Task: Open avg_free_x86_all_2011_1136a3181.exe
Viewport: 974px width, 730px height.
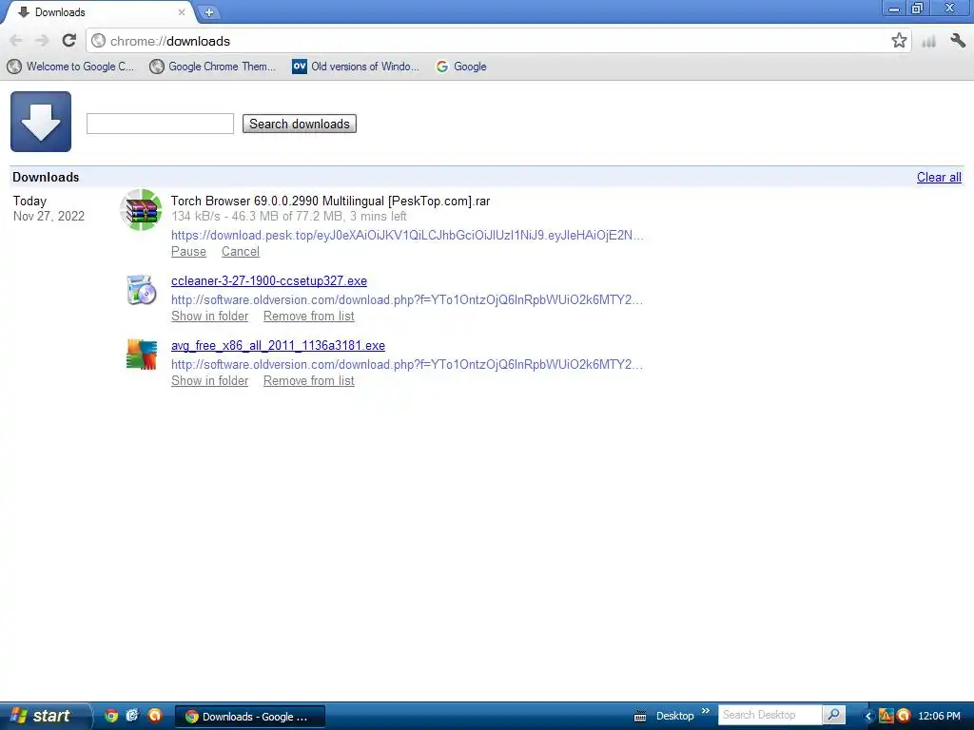Action: 279,345
